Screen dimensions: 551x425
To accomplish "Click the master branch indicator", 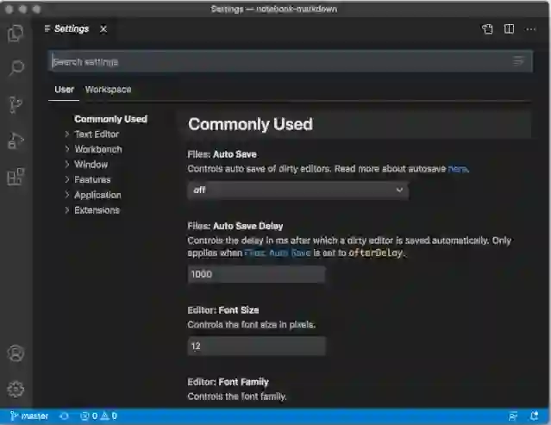I will (29, 416).
